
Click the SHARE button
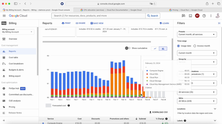tap(80, 23)
